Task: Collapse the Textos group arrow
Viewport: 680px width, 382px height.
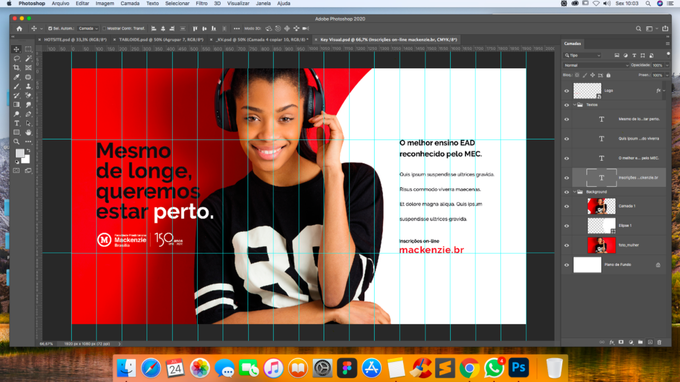Action: (x=575, y=105)
